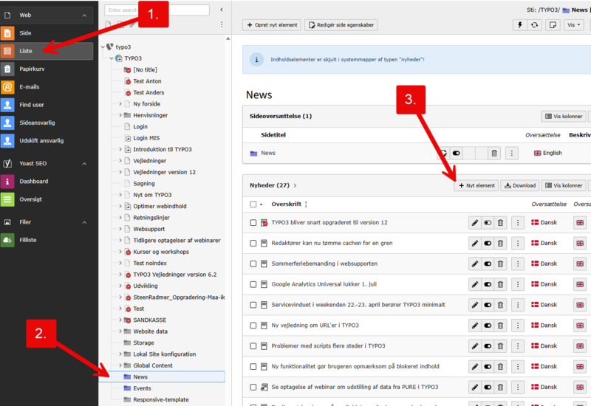
Task: Click the 'Nyt element' button
Action: point(476,186)
